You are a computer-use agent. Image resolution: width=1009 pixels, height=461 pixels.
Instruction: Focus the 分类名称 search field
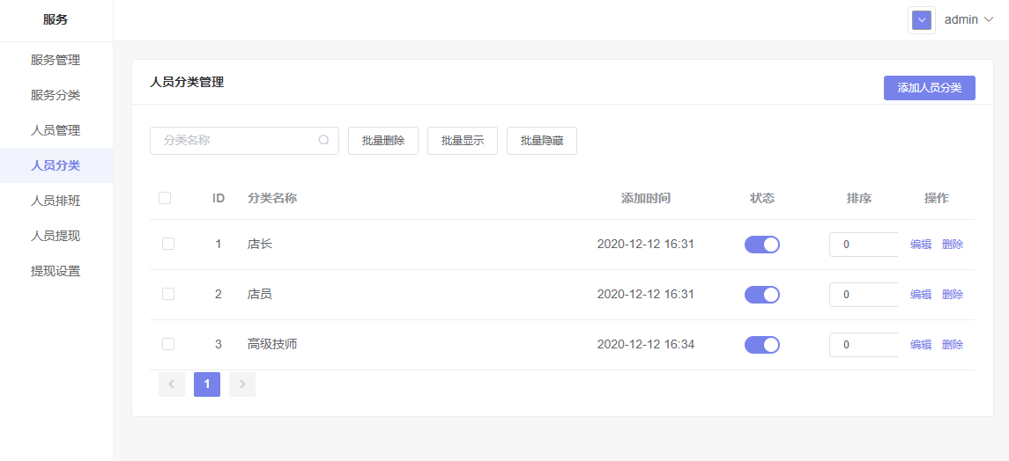[x=244, y=141]
